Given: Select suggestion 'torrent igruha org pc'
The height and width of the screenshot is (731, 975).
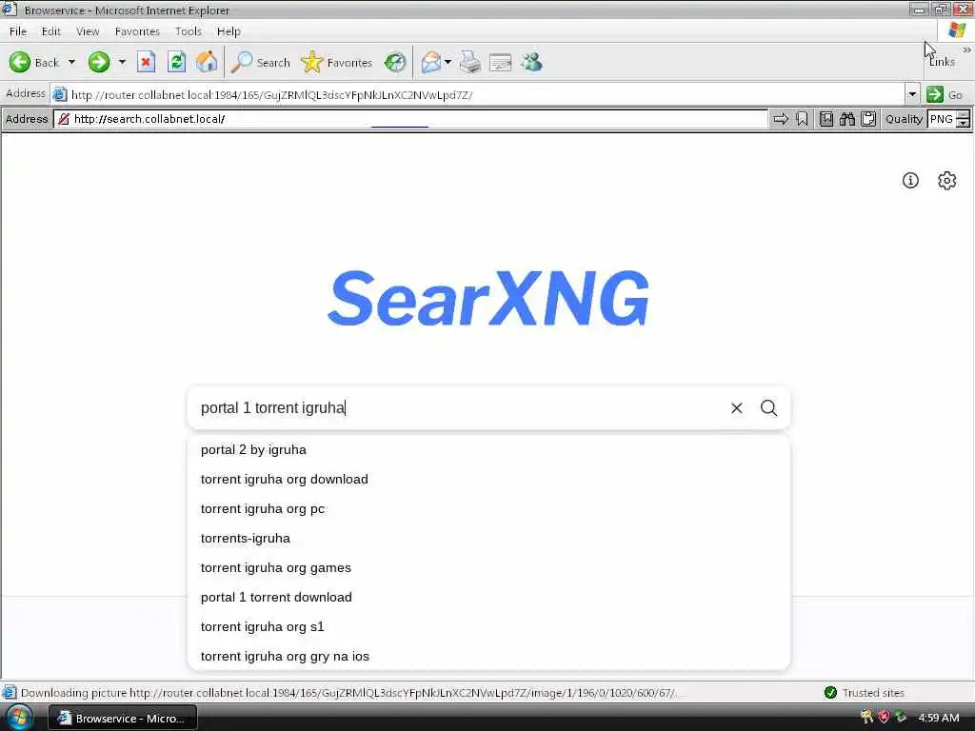Looking at the screenshot, I should coord(488,508).
